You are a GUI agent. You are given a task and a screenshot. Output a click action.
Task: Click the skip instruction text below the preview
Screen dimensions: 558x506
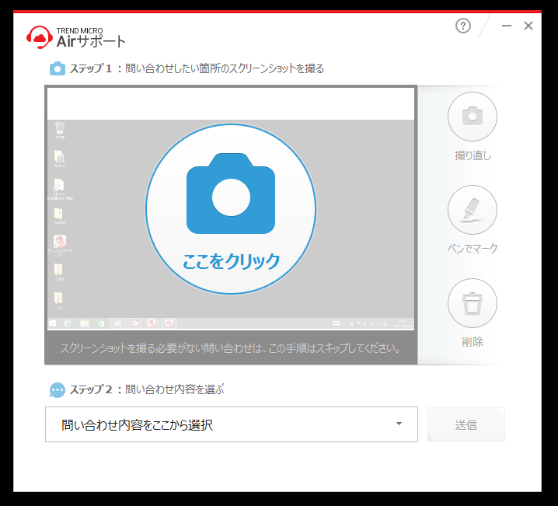pos(231,348)
